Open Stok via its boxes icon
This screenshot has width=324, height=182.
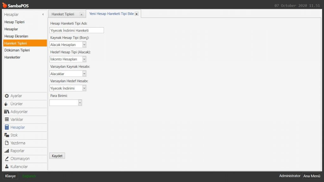7,135
